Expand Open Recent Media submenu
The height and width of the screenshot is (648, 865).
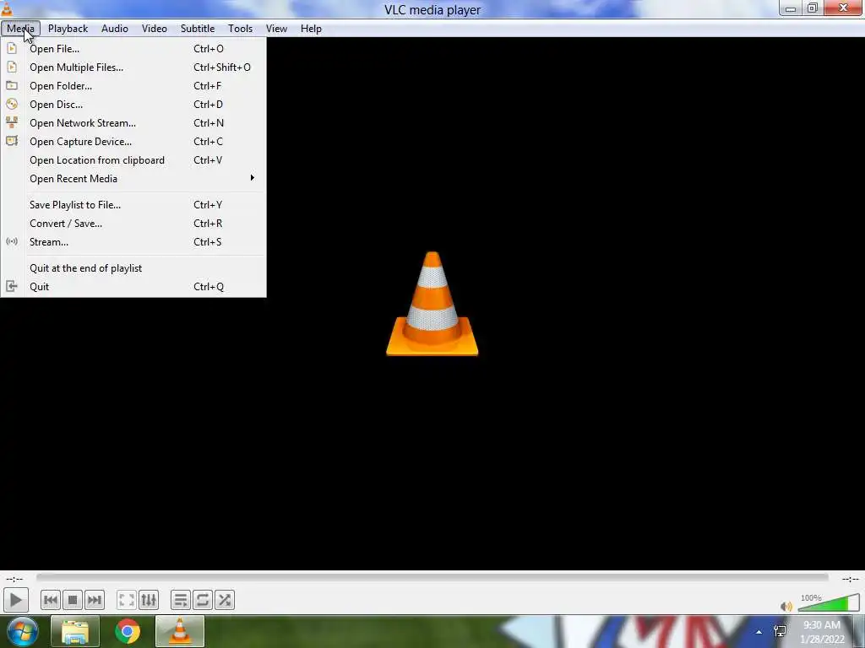pos(133,179)
